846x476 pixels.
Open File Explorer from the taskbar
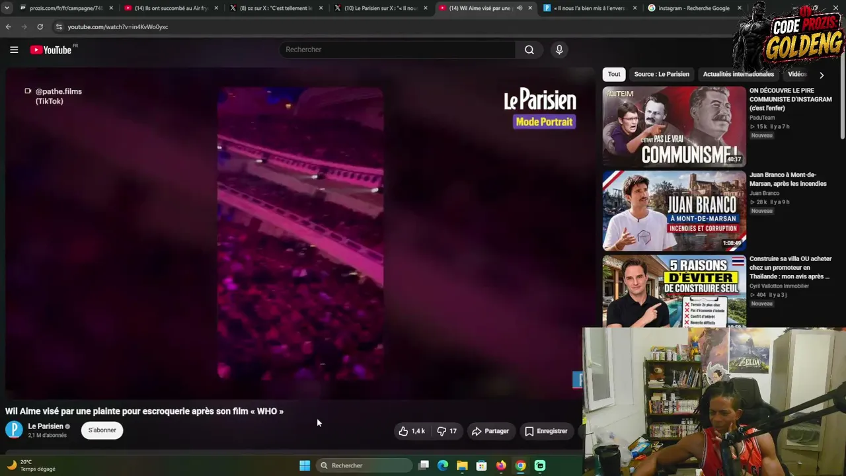(x=462, y=465)
